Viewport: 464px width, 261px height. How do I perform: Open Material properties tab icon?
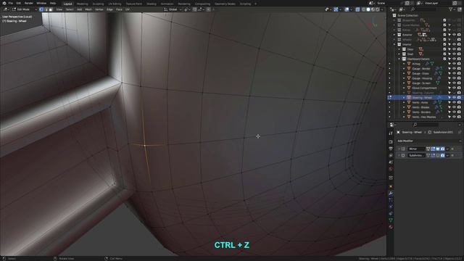pos(391,227)
